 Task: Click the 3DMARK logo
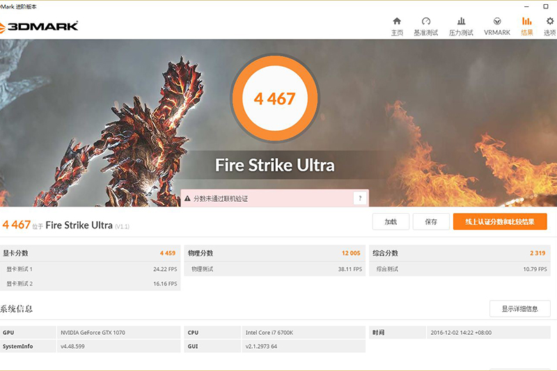click(39, 26)
